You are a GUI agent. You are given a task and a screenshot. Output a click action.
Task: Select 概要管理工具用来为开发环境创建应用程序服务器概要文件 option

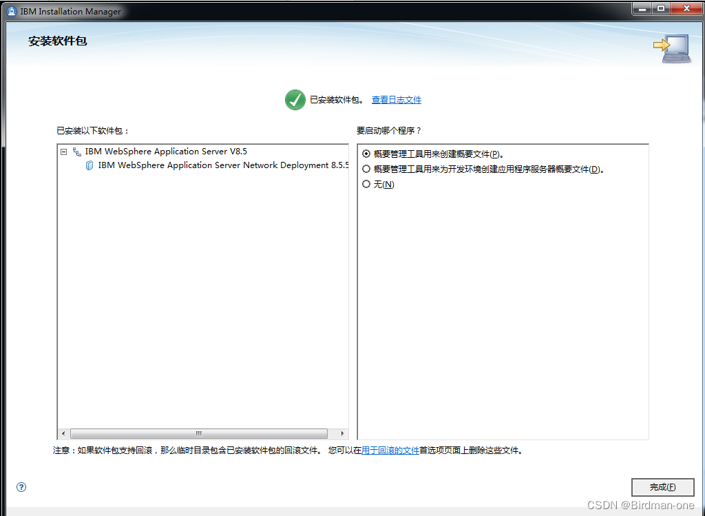click(x=366, y=169)
